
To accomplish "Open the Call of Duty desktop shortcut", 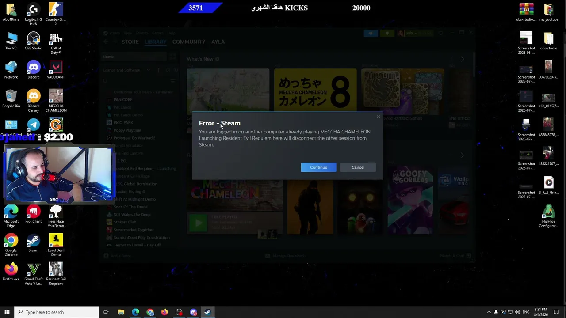I will click(x=56, y=43).
